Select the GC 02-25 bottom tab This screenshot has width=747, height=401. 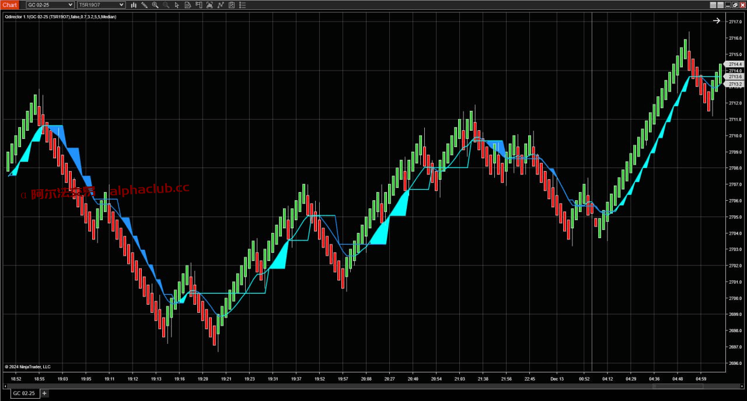[x=24, y=393]
